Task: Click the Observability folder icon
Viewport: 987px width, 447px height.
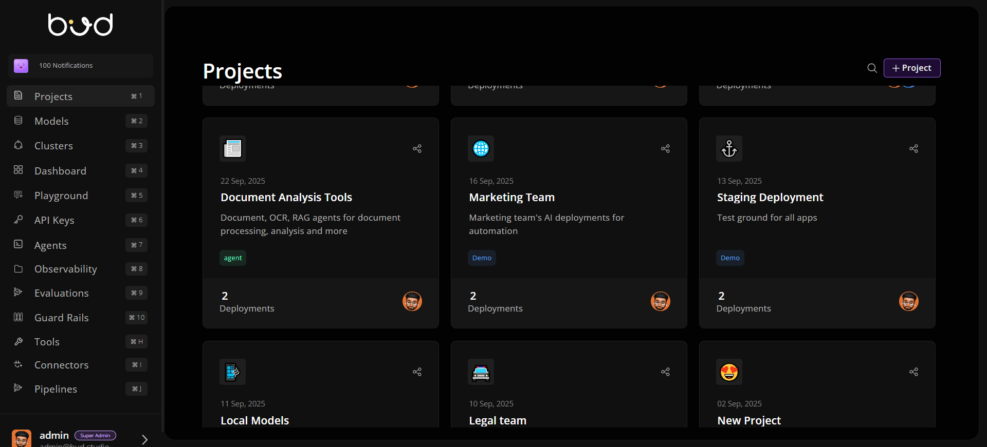Action: tap(18, 268)
